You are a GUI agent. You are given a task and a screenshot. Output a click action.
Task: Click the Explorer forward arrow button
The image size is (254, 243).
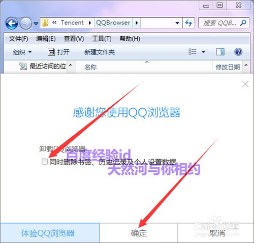point(26,23)
